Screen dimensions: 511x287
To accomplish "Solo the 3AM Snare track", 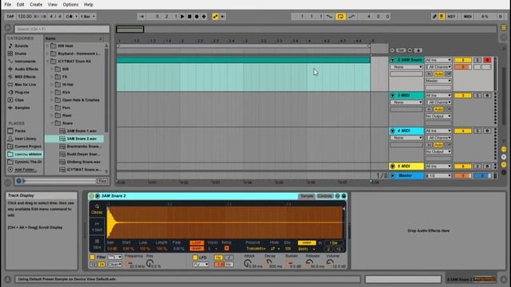I will (477, 60).
